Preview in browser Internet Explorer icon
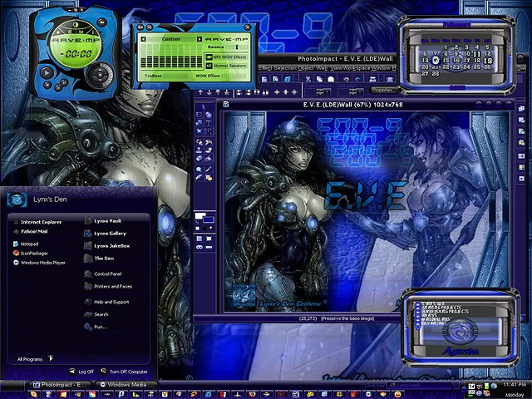532x399 pixels. pos(288,79)
